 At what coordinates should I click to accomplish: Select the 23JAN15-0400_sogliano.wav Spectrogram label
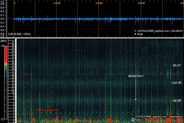(x=159, y=117)
